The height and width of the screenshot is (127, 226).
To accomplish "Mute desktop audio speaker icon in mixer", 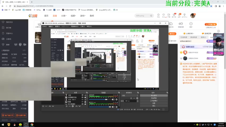I will 113,100.
